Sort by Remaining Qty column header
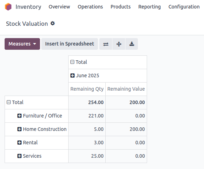Viewport: 204px width, 169px height. point(87,89)
